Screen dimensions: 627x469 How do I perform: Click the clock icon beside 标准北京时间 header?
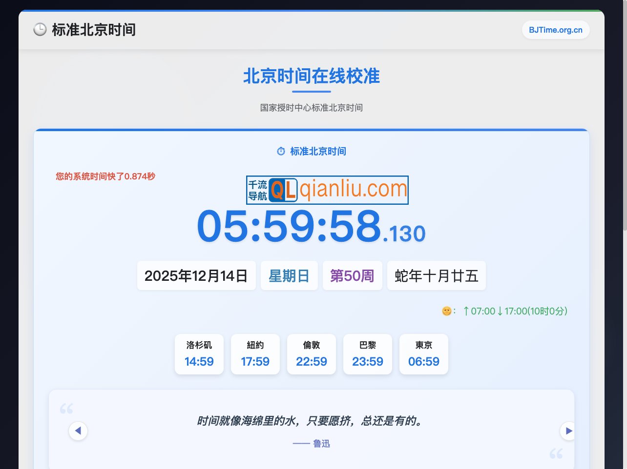[x=40, y=30]
